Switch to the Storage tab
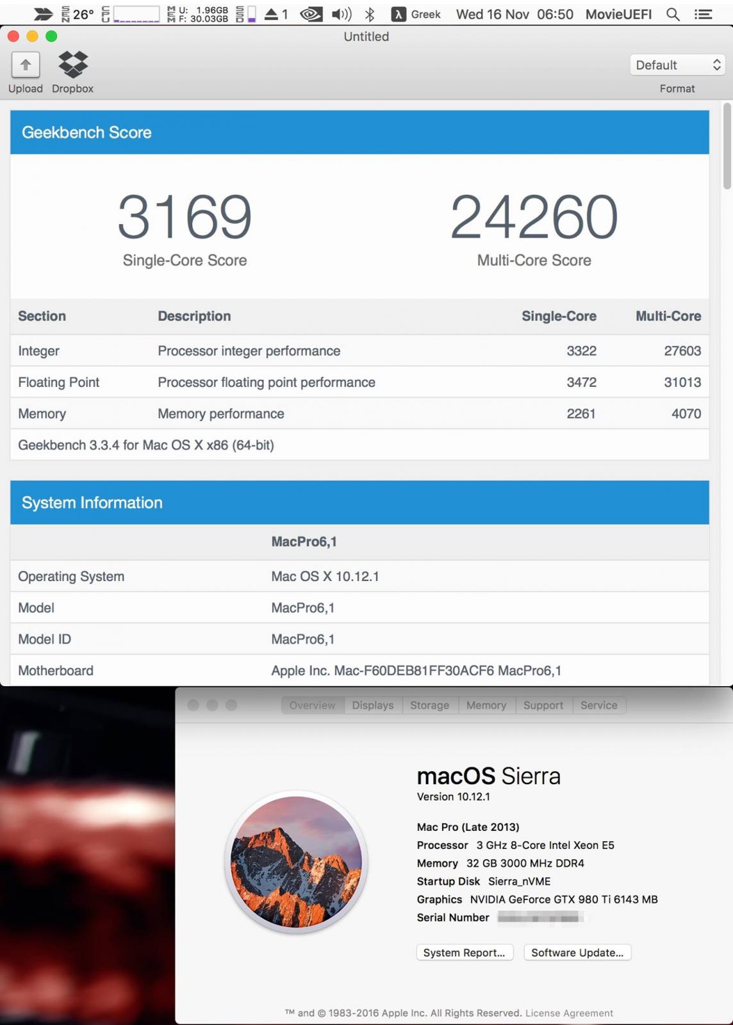 [429, 705]
